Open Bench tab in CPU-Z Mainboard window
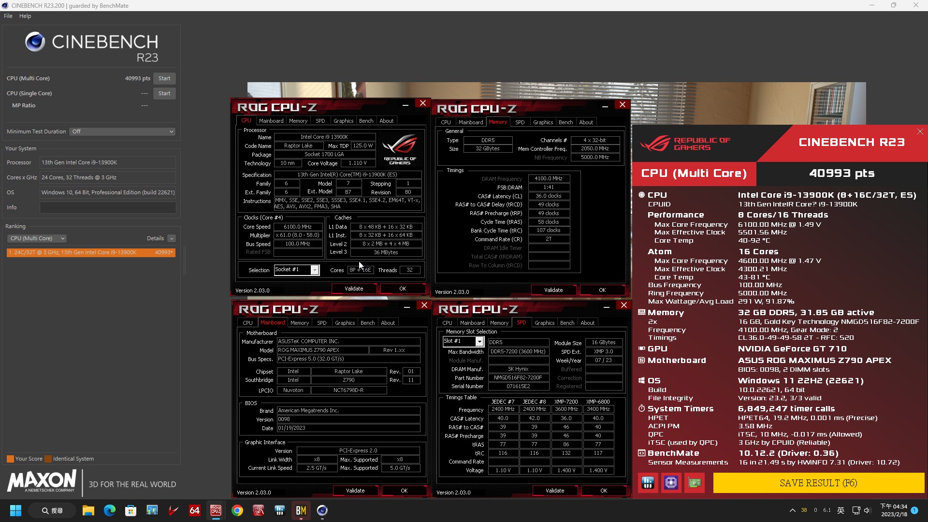The height and width of the screenshot is (522, 928). click(x=368, y=323)
